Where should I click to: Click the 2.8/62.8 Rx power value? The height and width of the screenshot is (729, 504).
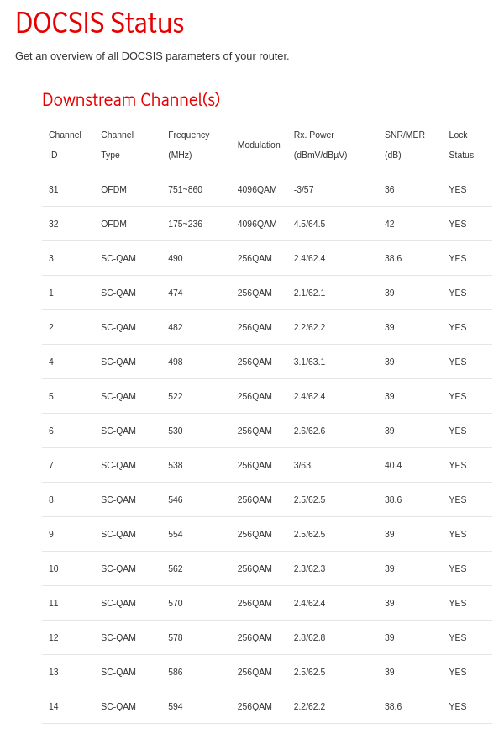(x=309, y=637)
